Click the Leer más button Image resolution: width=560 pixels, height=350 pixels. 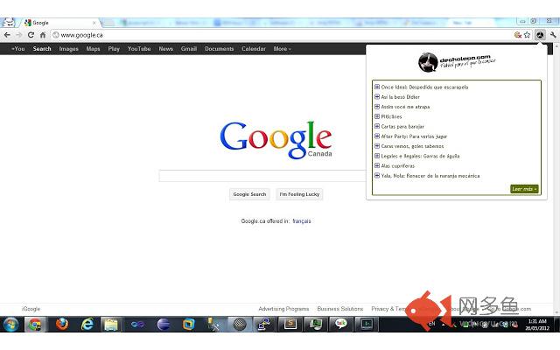[524, 189]
